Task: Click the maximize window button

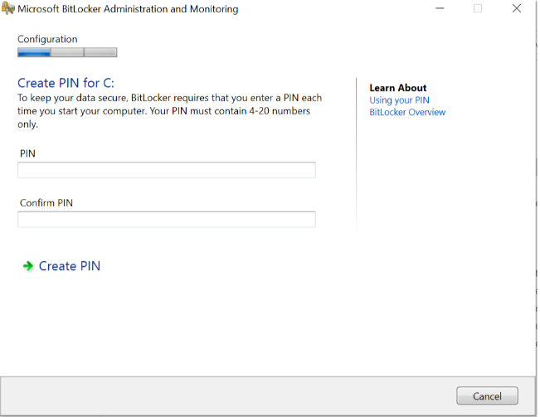Action: 478,8
